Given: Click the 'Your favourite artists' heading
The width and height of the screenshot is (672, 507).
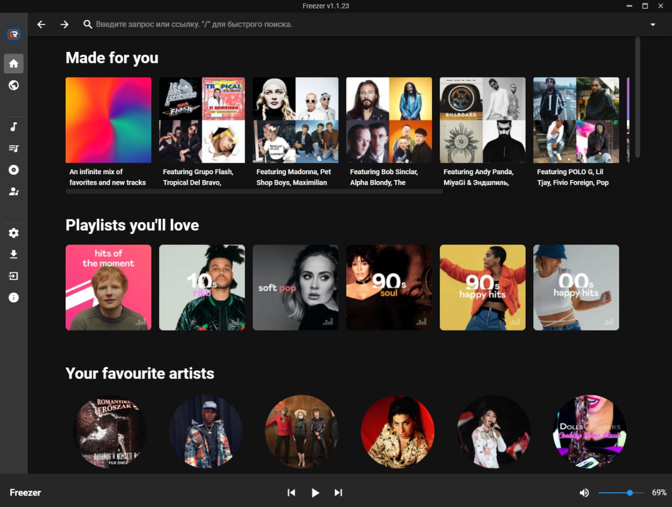Looking at the screenshot, I should (x=140, y=373).
